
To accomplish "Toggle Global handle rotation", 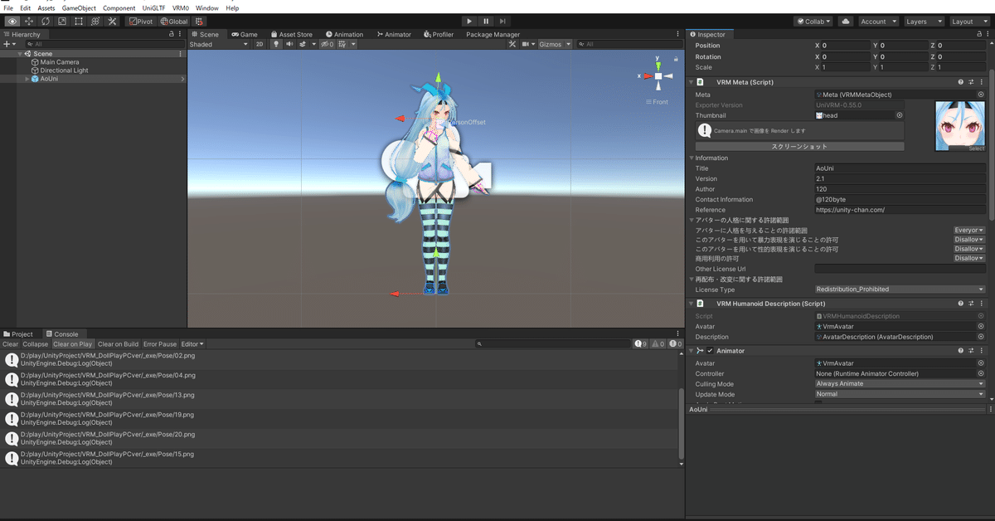I will click(x=174, y=21).
